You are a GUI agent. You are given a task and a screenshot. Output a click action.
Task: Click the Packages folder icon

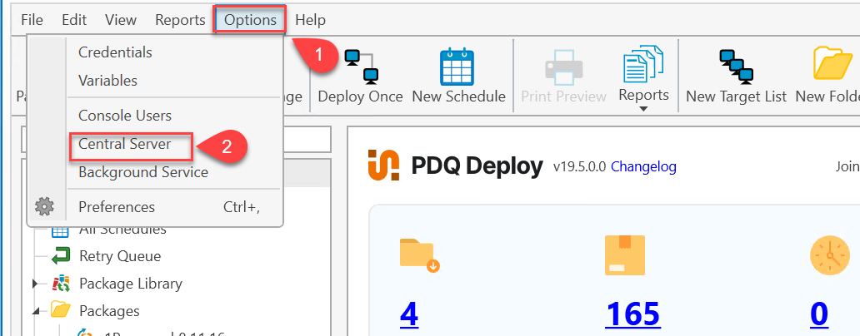pyautogui.click(x=60, y=310)
